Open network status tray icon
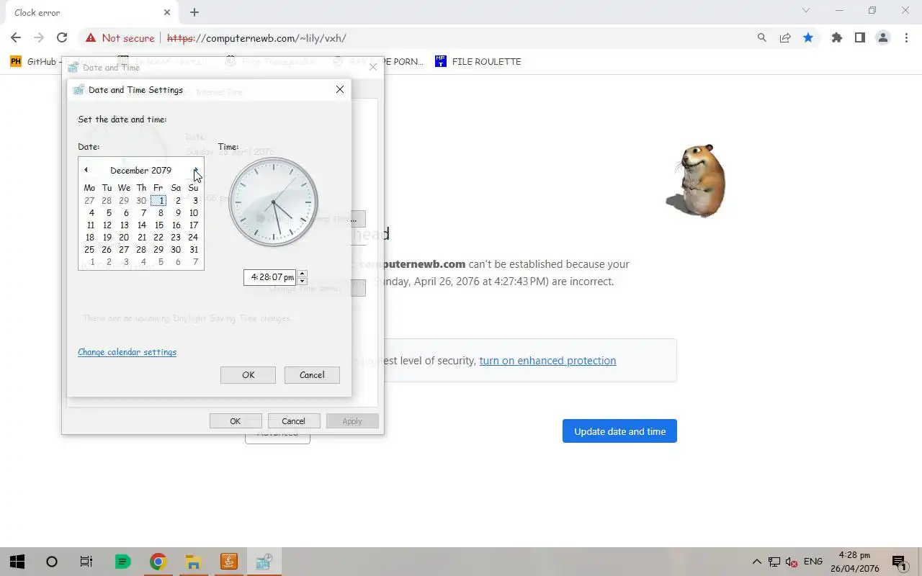Screen dimensions: 922x576 coord(774,562)
